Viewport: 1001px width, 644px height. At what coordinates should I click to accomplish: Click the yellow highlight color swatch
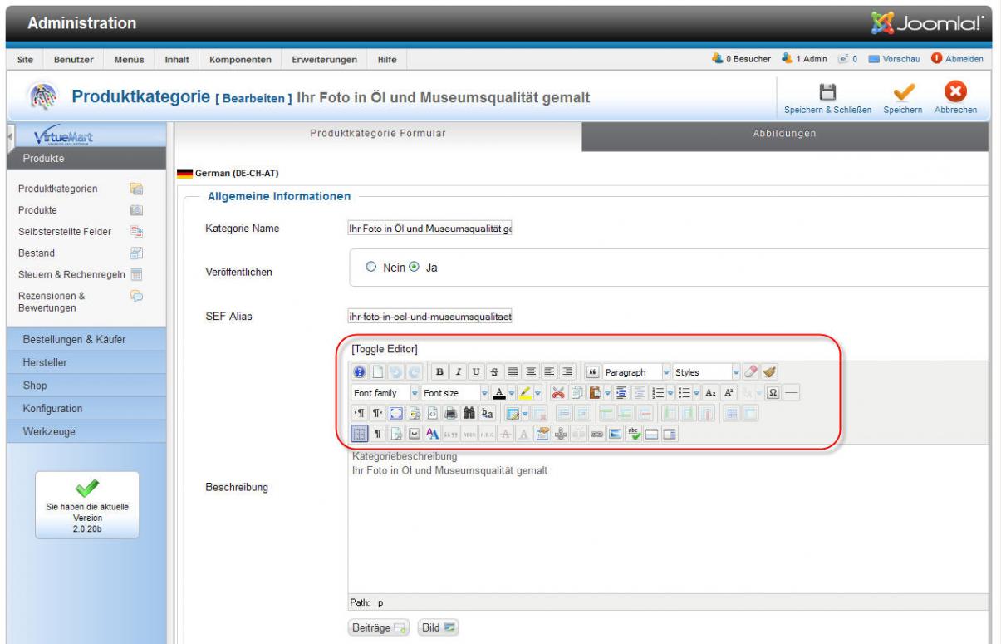[x=524, y=393]
